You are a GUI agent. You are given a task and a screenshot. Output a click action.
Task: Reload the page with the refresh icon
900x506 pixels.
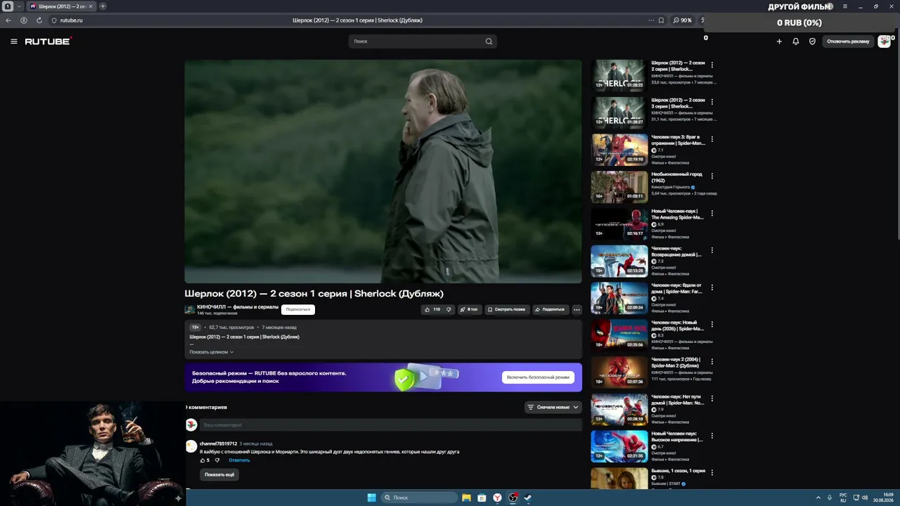coord(39,20)
